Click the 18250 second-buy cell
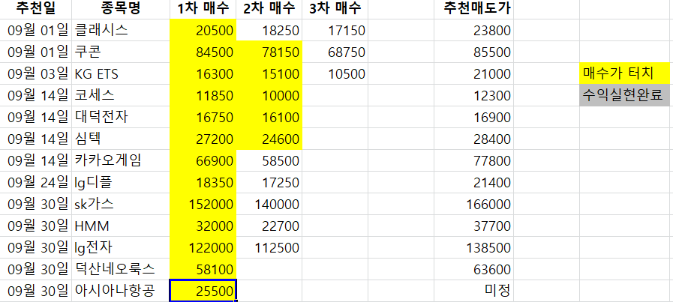 tap(269, 30)
